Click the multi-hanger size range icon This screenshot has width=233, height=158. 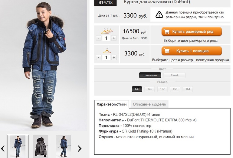[x=107, y=31]
